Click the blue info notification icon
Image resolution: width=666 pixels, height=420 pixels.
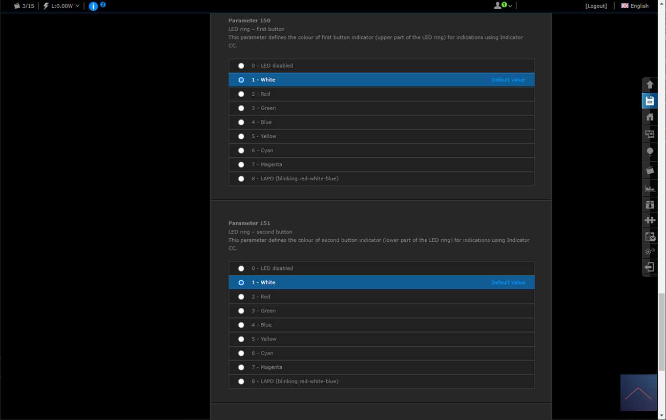[x=93, y=6]
